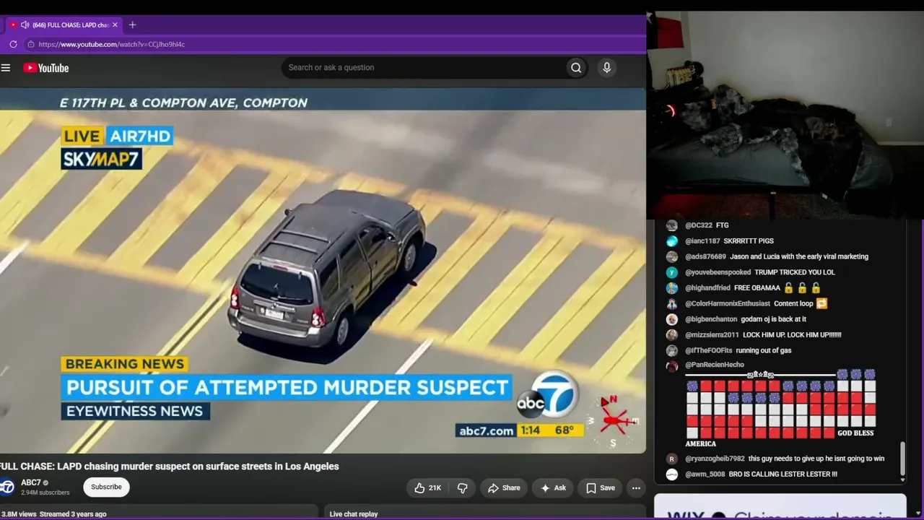Select the 'TRUMP TRICKED YOU LOL' chat message
The width and height of the screenshot is (924, 520).
(x=794, y=272)
